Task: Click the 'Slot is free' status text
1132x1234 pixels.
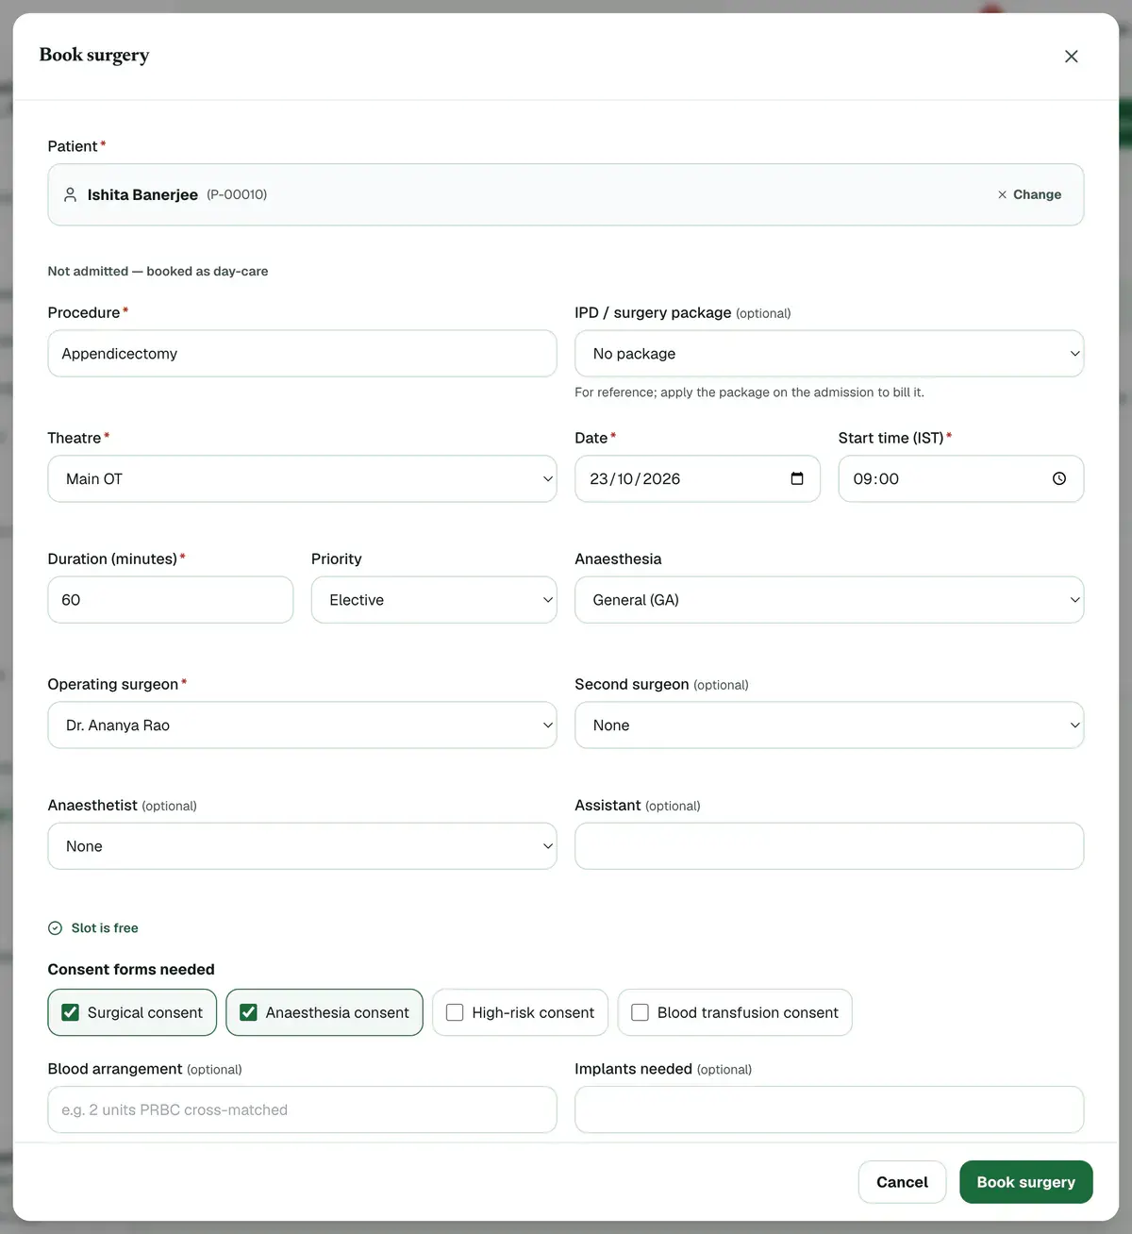Action: click(x=105, y=928)
